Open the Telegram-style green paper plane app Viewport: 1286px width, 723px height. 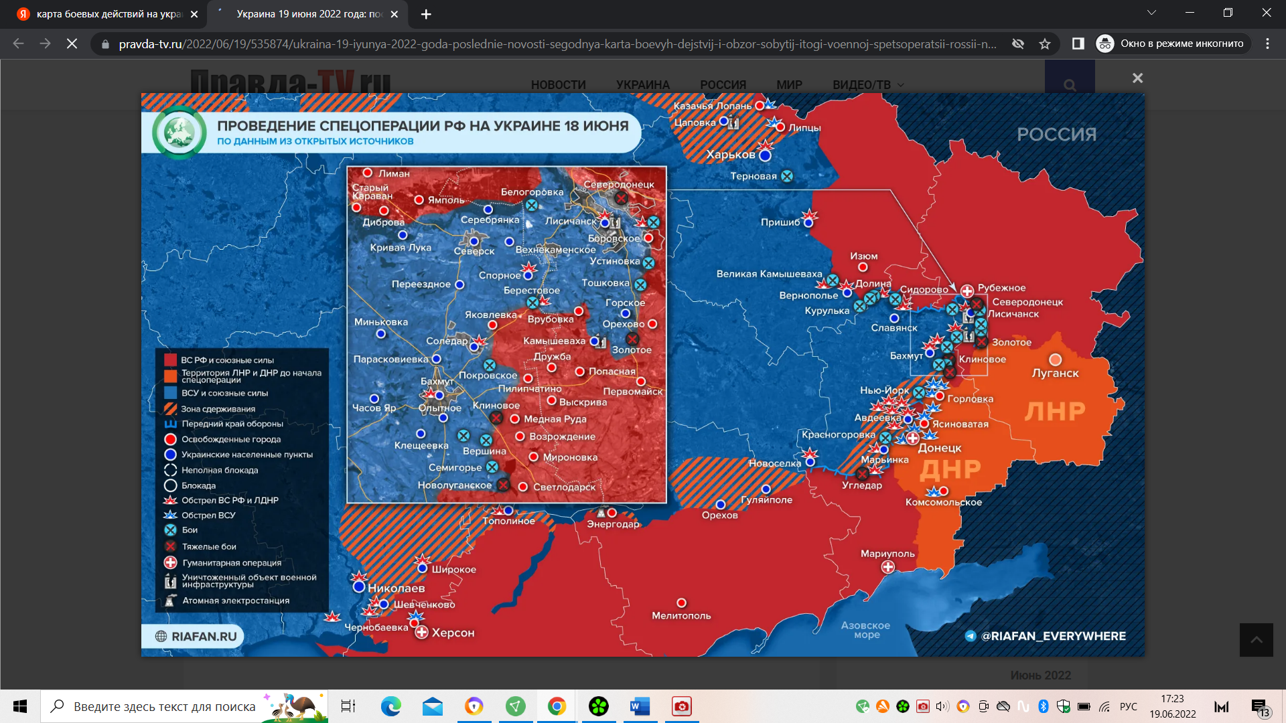[516, 706]
